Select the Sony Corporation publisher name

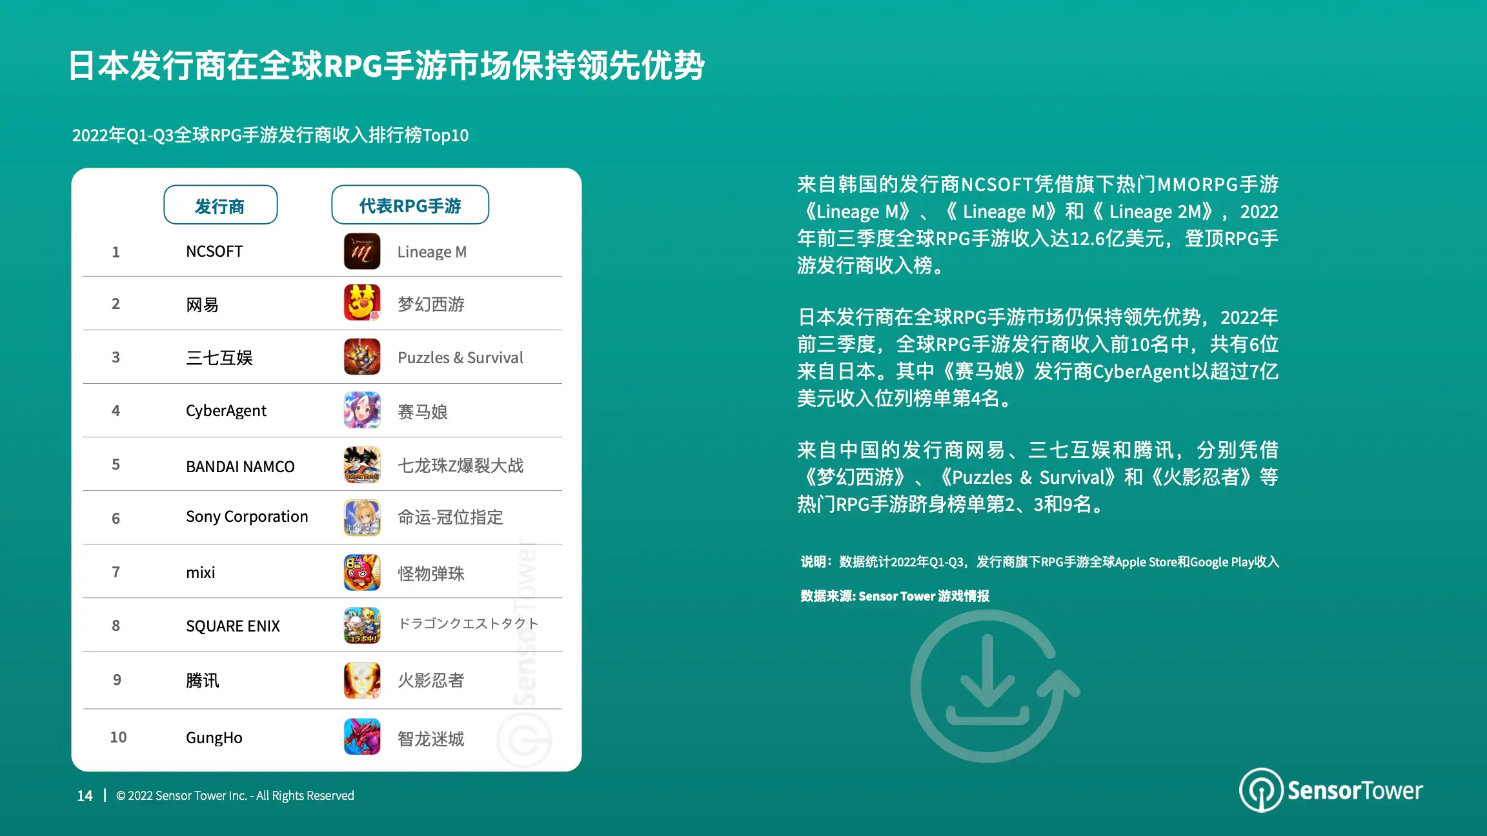pos(247,517)
